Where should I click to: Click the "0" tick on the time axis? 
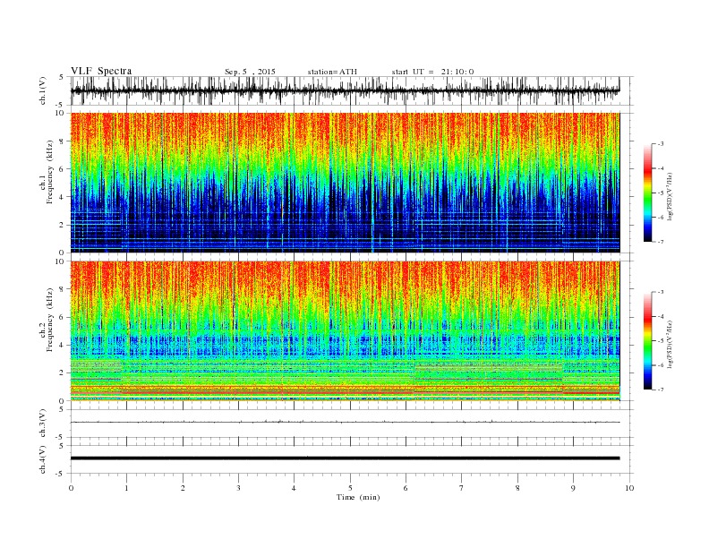tap(71, 488)
